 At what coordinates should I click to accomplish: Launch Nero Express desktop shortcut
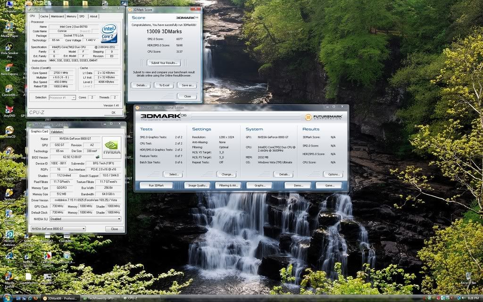coord(9,69)
